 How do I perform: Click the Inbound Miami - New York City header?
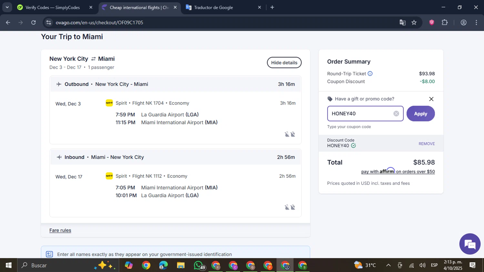[x=176, y=157]
